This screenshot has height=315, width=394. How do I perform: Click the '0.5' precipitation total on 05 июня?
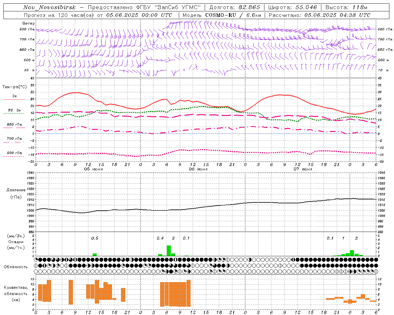[x=94, y=238]
